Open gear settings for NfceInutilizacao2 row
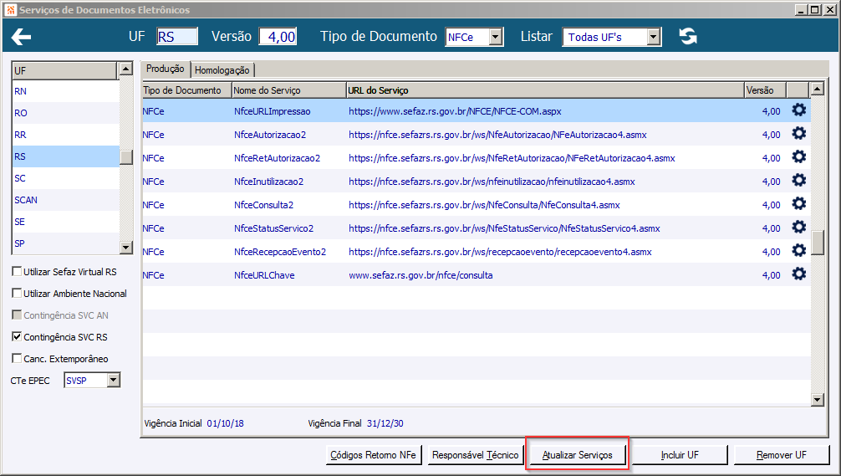Image resolution: width=841 pixels, height=476 pixels. pos(798,181)
